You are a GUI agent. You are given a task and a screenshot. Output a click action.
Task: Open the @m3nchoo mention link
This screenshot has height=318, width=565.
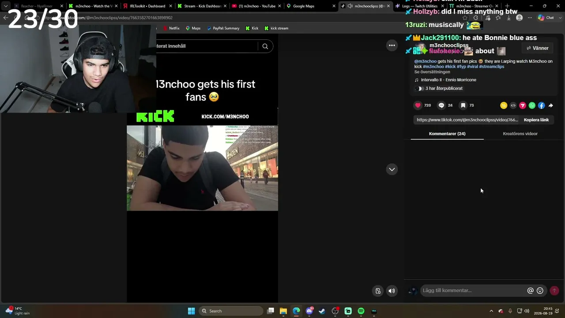coord(425,61)
